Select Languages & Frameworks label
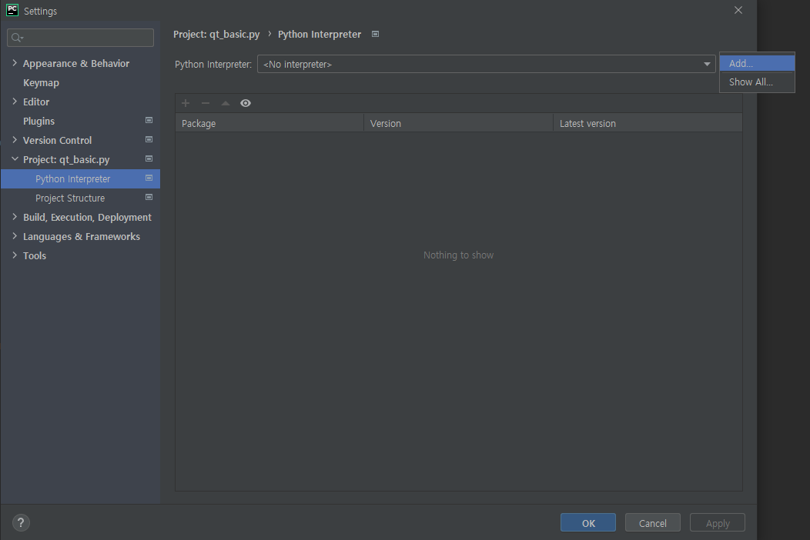 [x=82, y=236]
